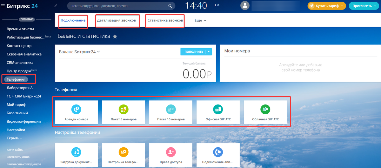
Task: Open the НАСТРОИТЬ МЕНЮ link
Action: pyautogui.click(x=18, y=157)
